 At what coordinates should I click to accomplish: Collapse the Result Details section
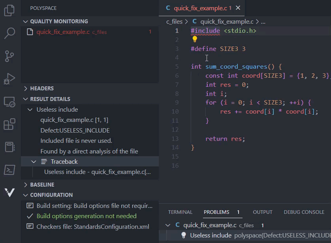pos(25,99)
